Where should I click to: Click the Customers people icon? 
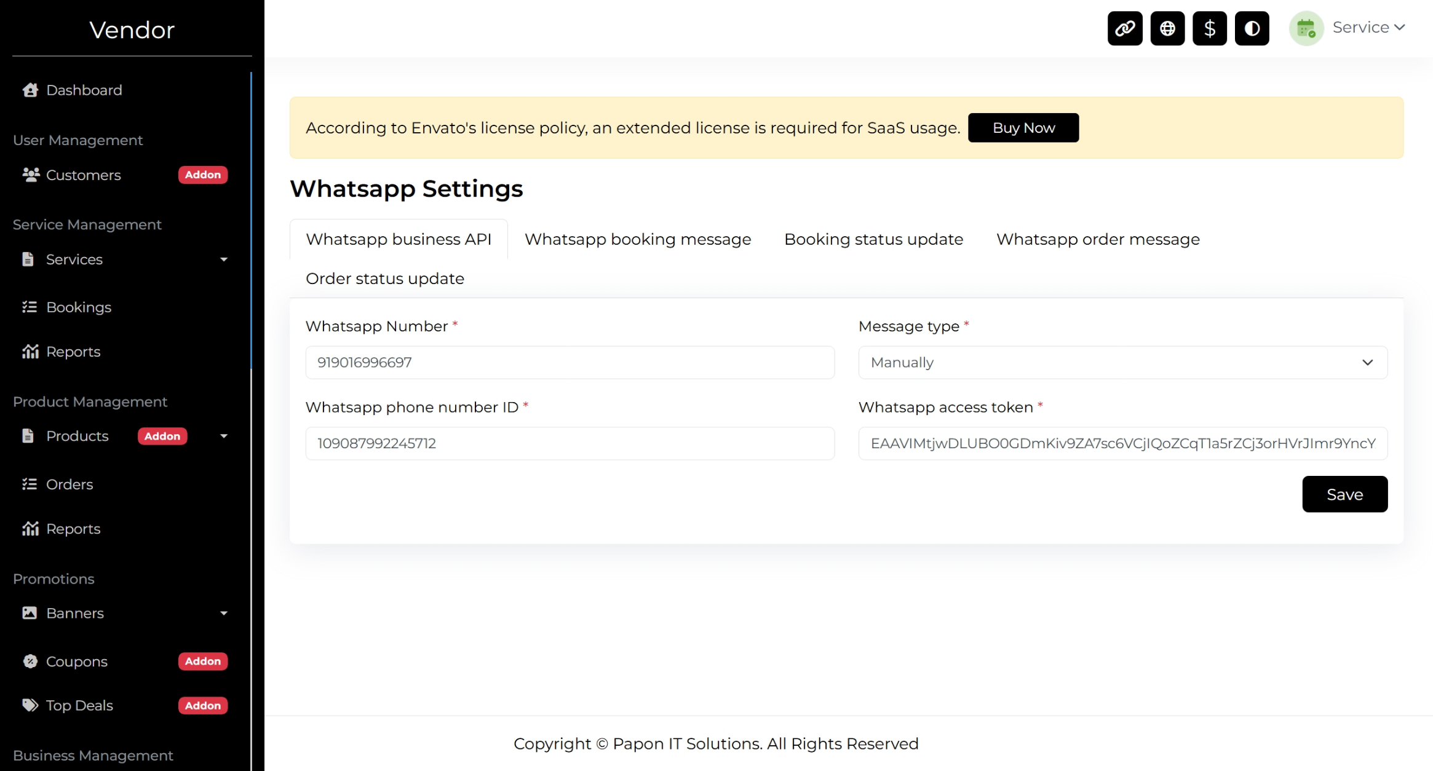click(x=30, y=175)
